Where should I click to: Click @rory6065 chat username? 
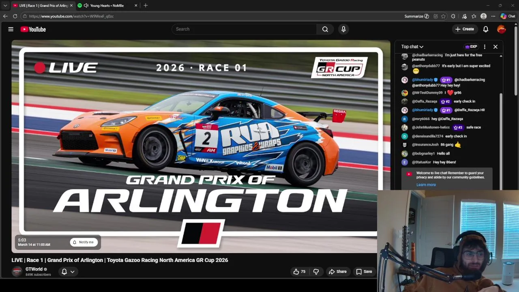click(420, 119)
